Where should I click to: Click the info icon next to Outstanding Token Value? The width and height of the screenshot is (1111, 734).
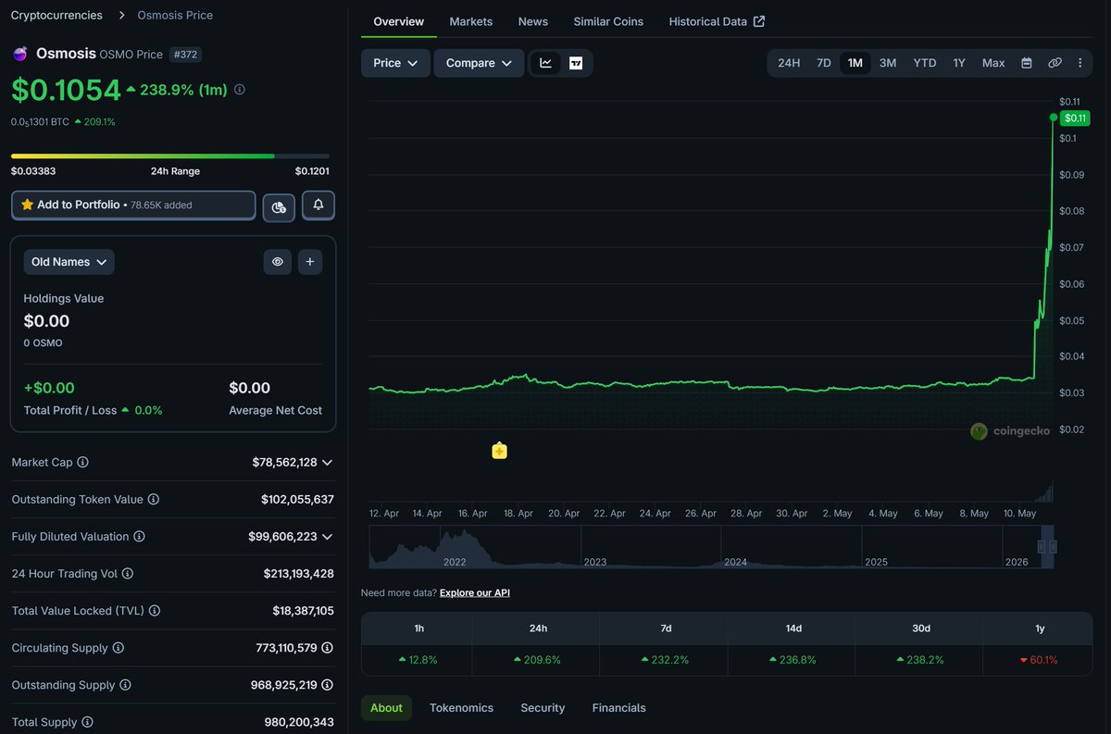tap(154, 499)
